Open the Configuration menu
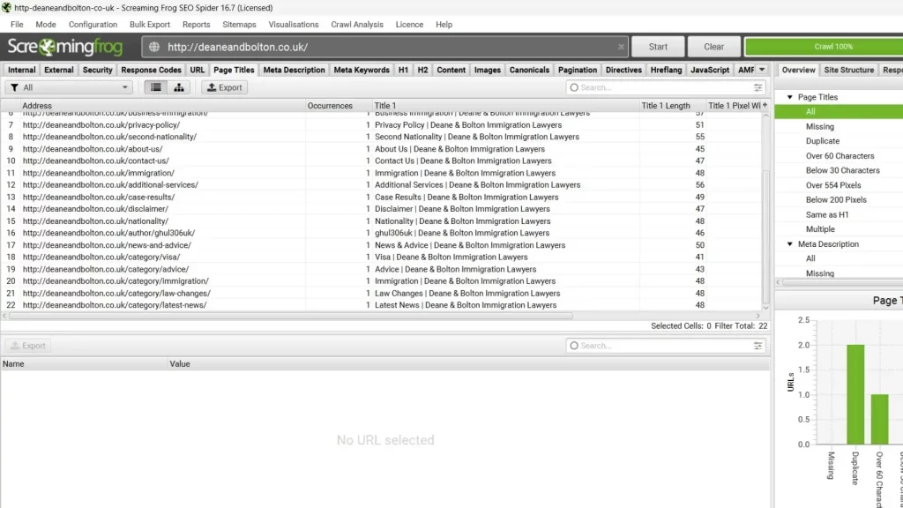This screenshot has width=903, height=508. point(93,24)
